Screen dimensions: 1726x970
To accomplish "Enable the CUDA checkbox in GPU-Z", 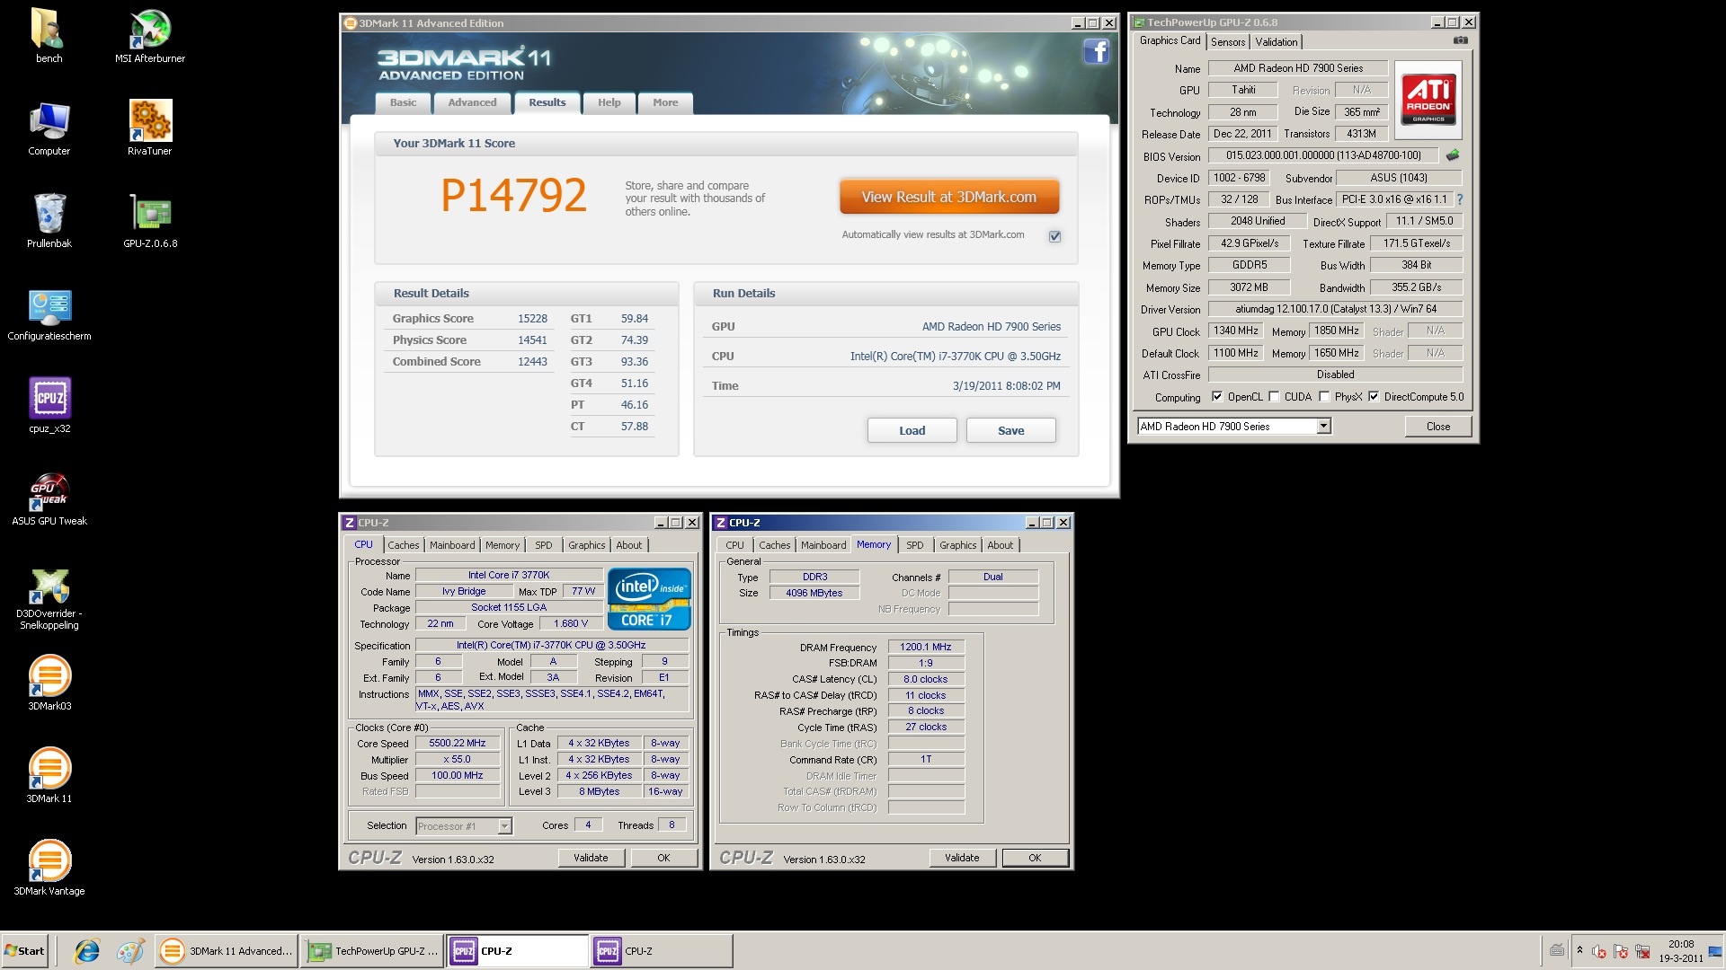I will 1274,397.
